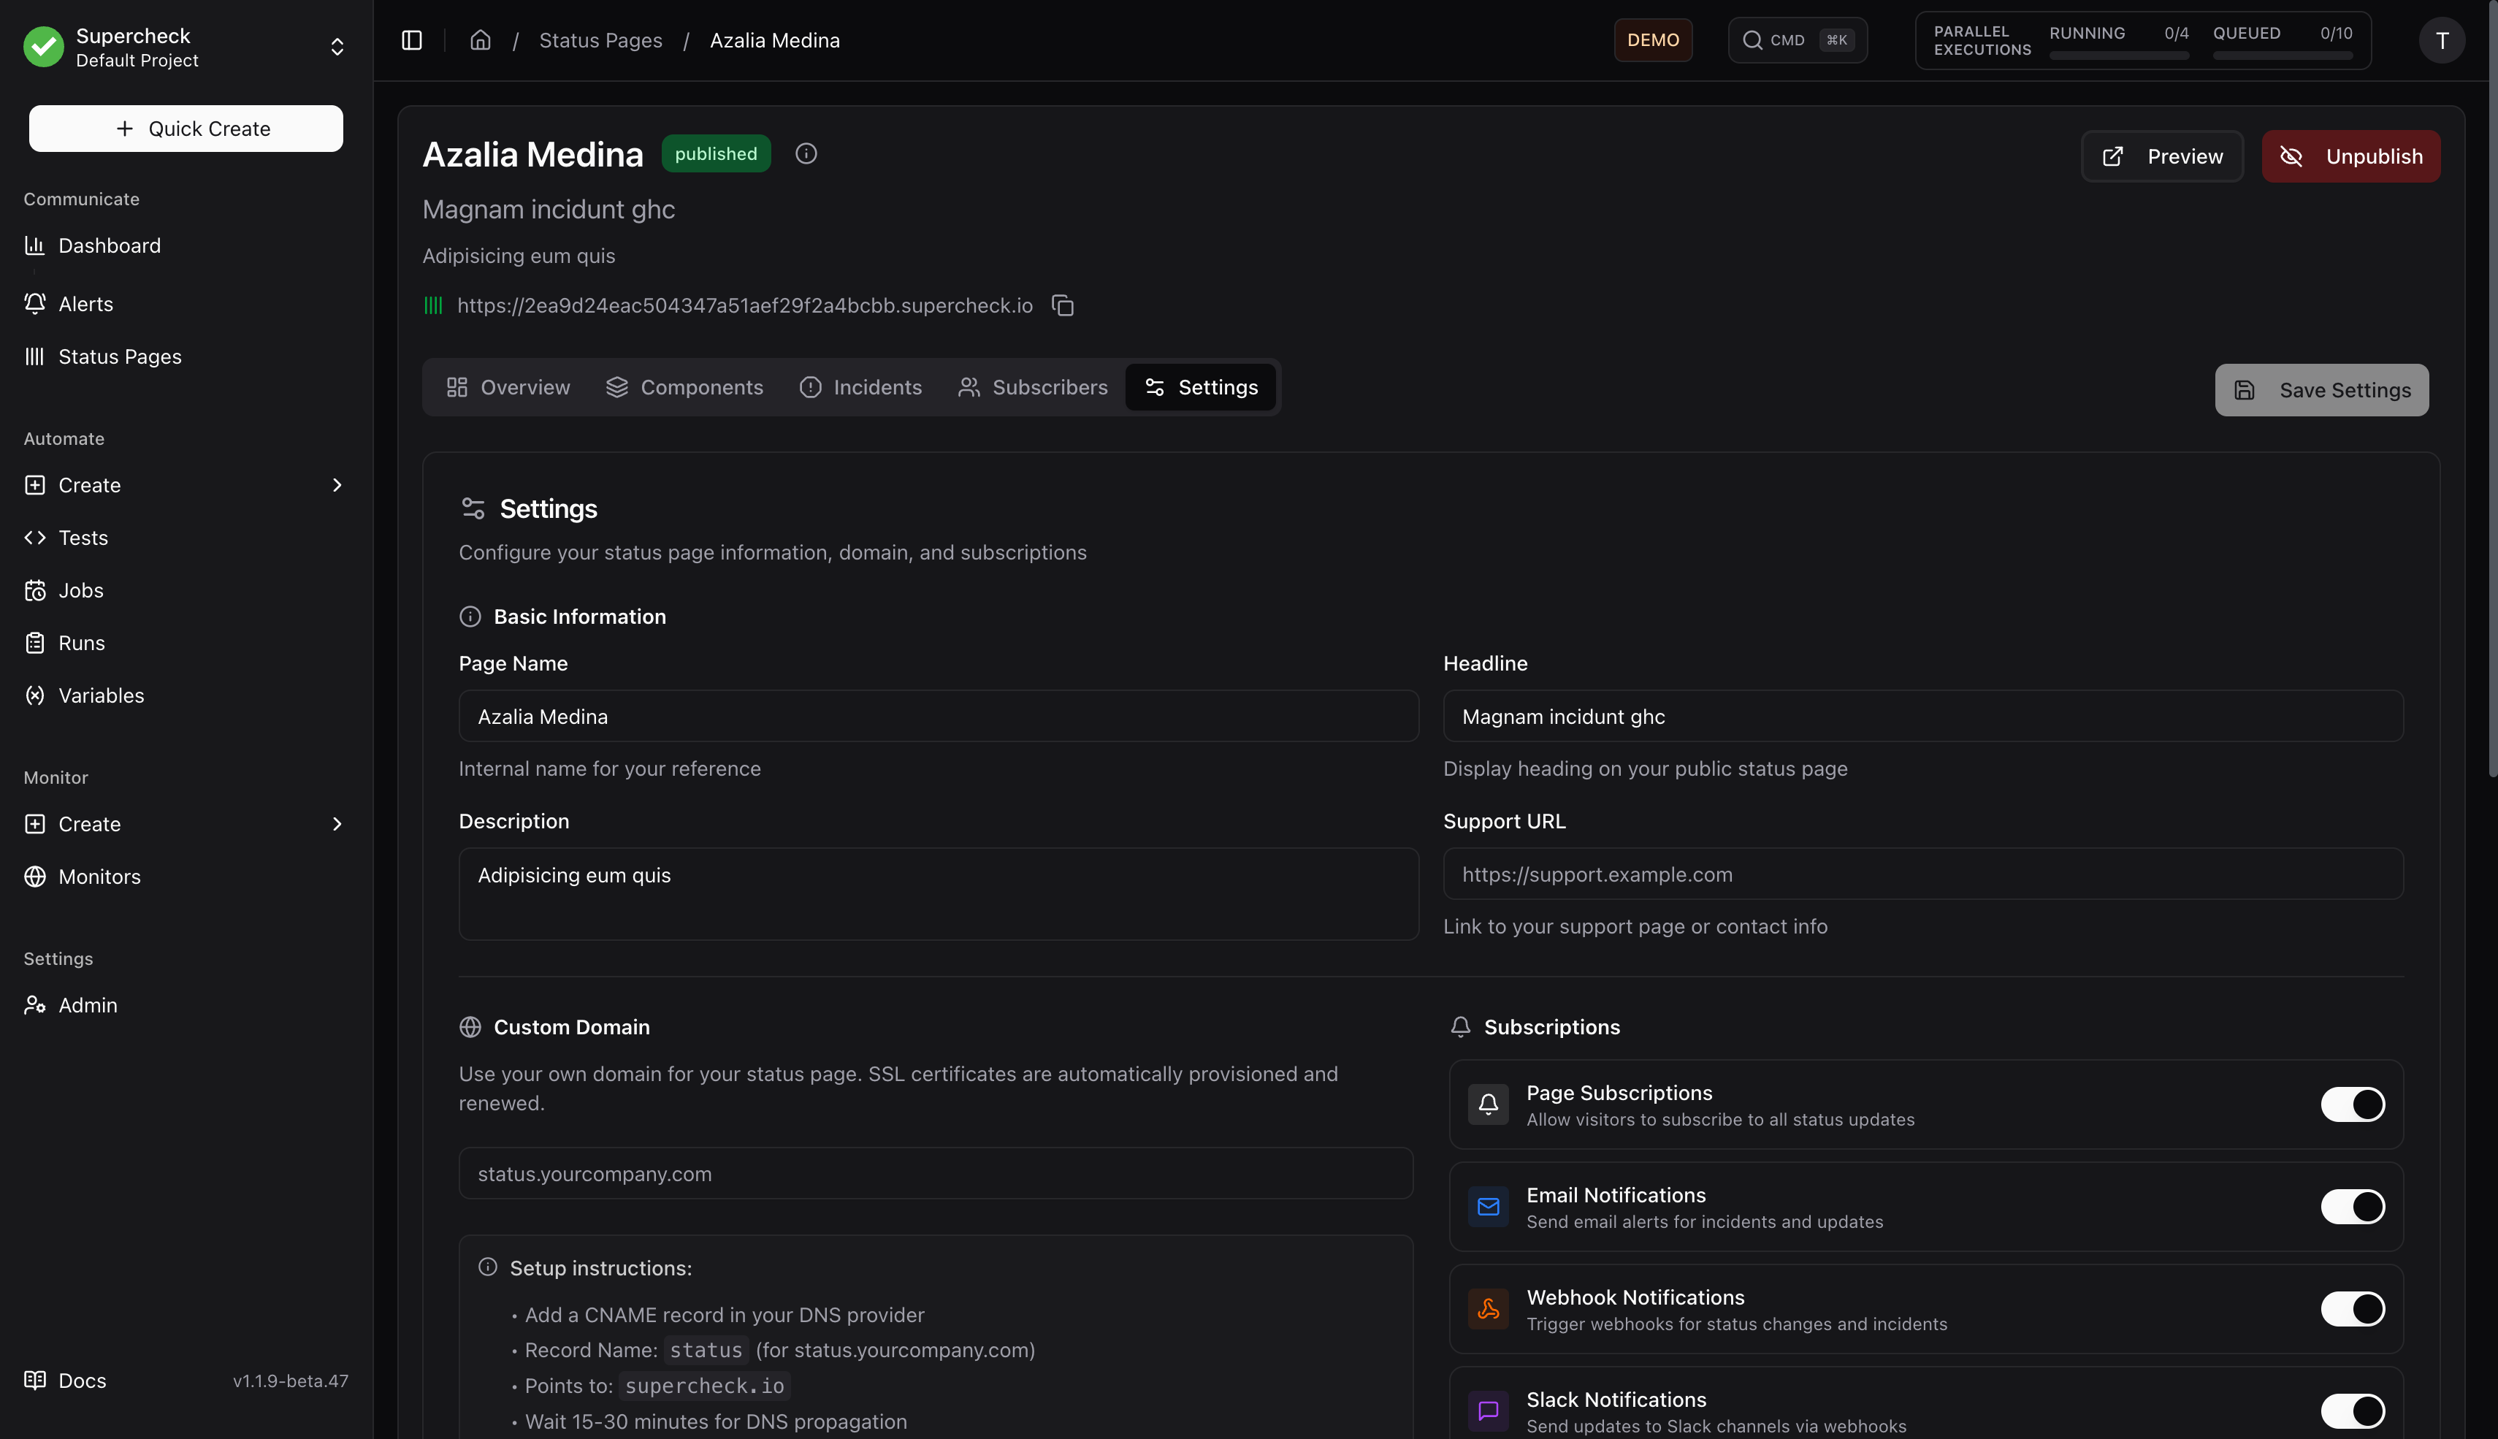This screenshot has width=2498, height=1439.
Task: Turn off Email Notifications
Action: tap(2353, 1207)
